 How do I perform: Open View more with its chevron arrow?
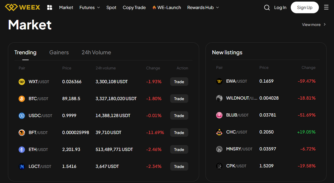(314, 24)
